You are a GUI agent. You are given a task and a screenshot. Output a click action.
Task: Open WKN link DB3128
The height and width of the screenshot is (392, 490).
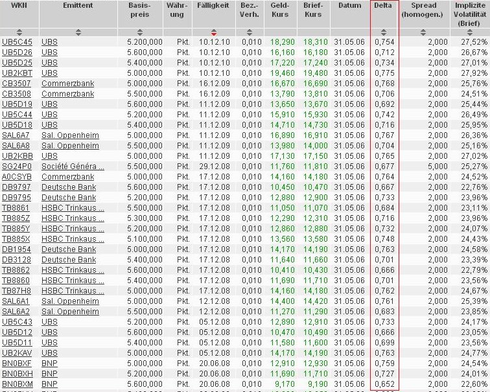pyautogui.click(x=17, y=260)
